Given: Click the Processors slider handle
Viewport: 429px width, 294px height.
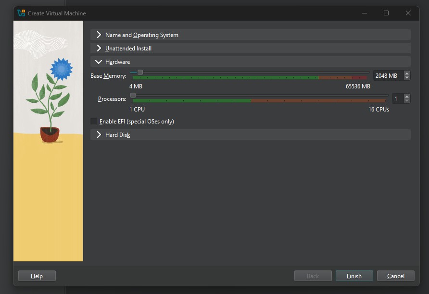Looking at the screenshot, I should click(x=133, y=96).
